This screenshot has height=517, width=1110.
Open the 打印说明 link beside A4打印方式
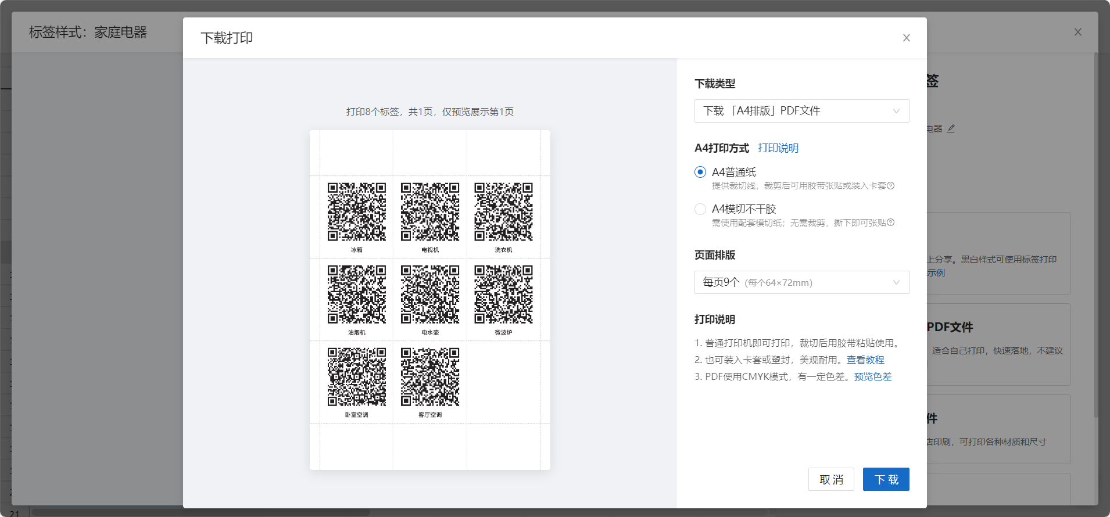pos(778,148)
